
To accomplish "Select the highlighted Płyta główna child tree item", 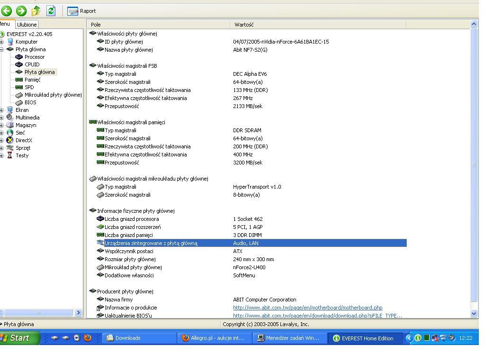I will [x=40, y=72].
